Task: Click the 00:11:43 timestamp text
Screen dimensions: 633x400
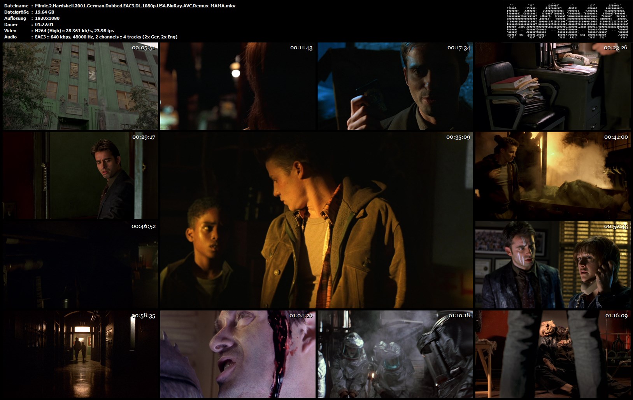Action: click(301, 48)
